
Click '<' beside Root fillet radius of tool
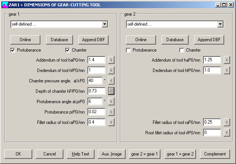227,132
